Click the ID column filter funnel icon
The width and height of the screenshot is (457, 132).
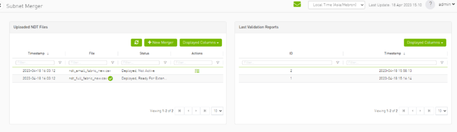[337, 63]
